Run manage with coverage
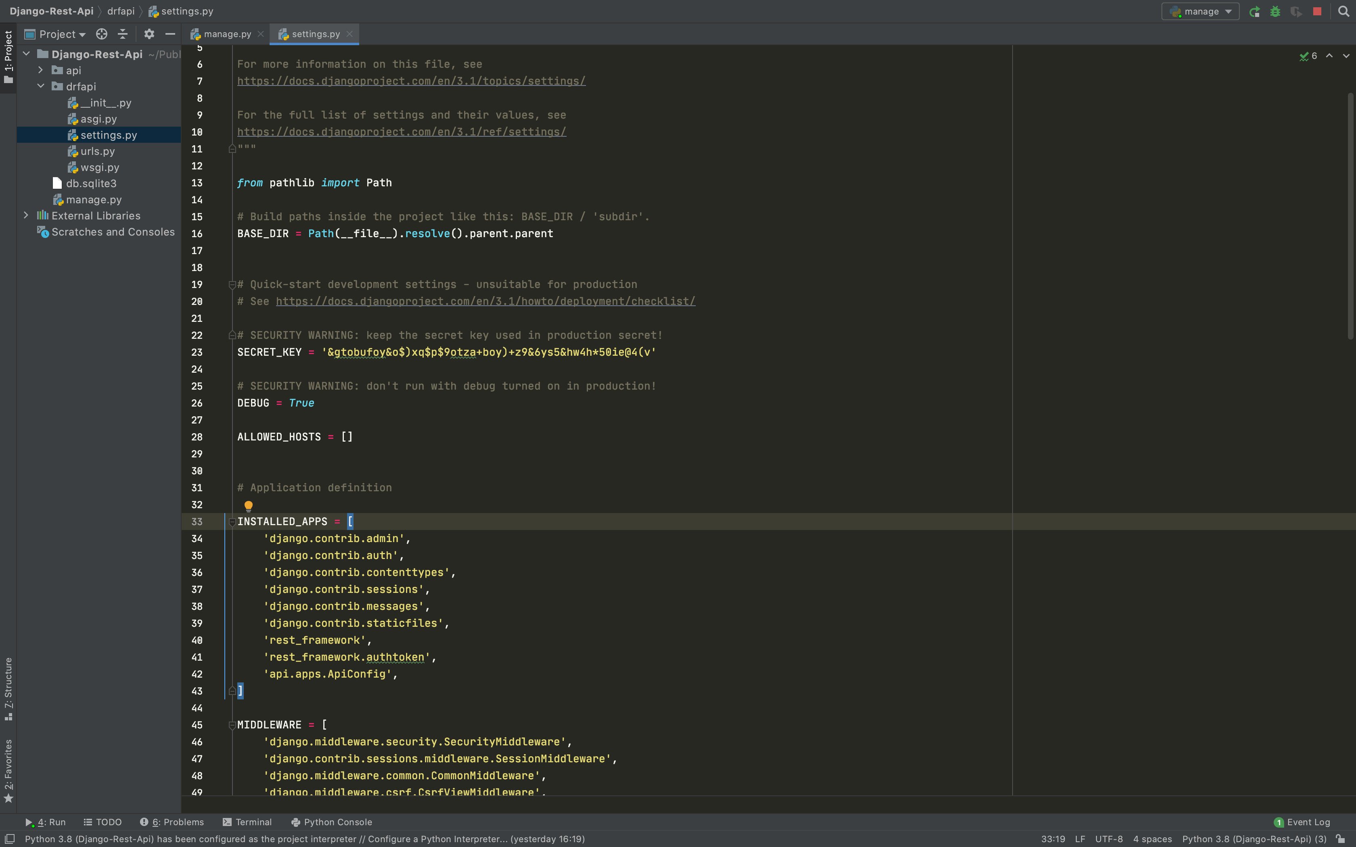1356x847 pixels. pyautogui.click(x=1297, y=11)
